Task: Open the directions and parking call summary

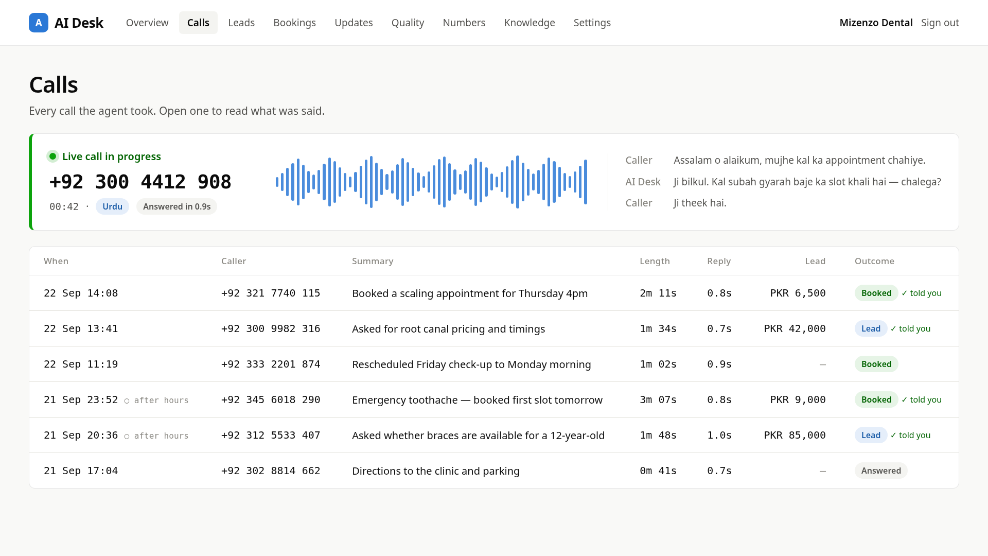Action: point(436,471)
